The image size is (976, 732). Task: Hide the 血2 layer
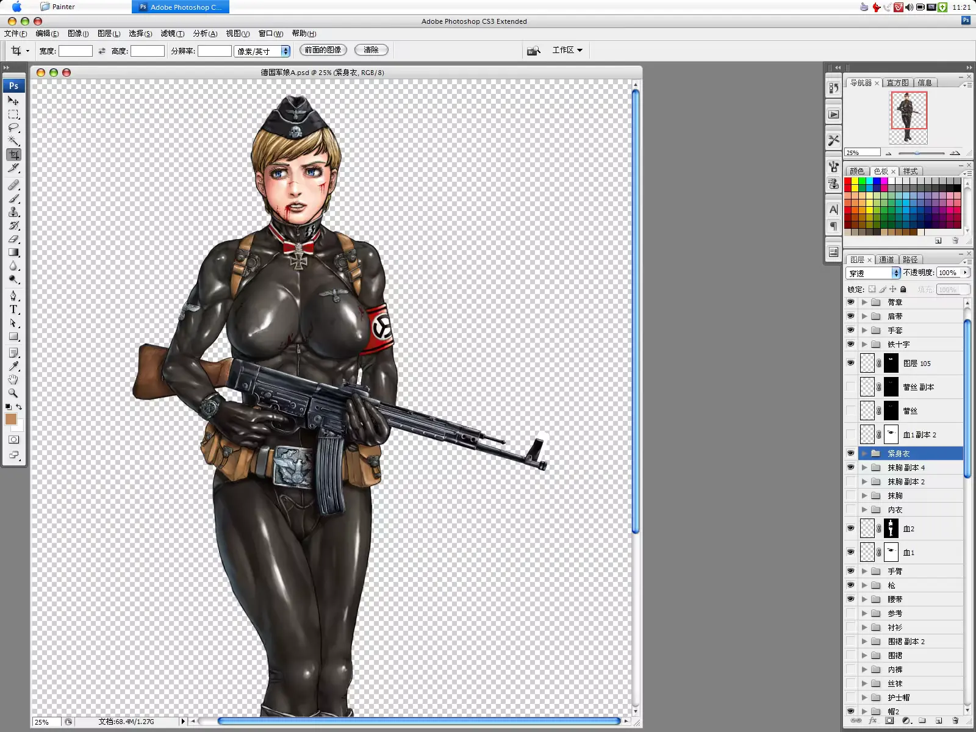(x=851, y=528)
